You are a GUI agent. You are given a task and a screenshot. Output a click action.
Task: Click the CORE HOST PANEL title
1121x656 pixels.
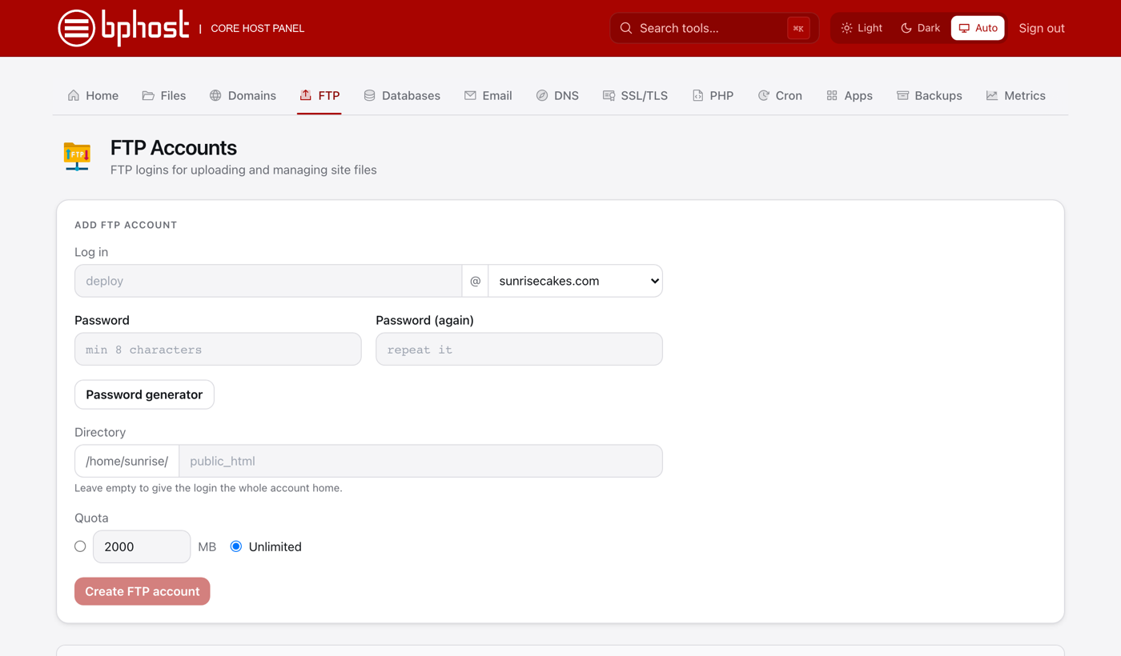tap(257, 28)
